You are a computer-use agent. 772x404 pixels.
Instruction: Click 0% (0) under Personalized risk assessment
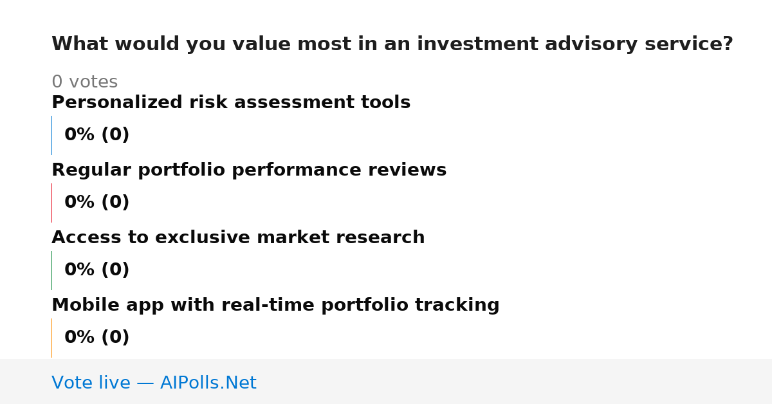97,135
